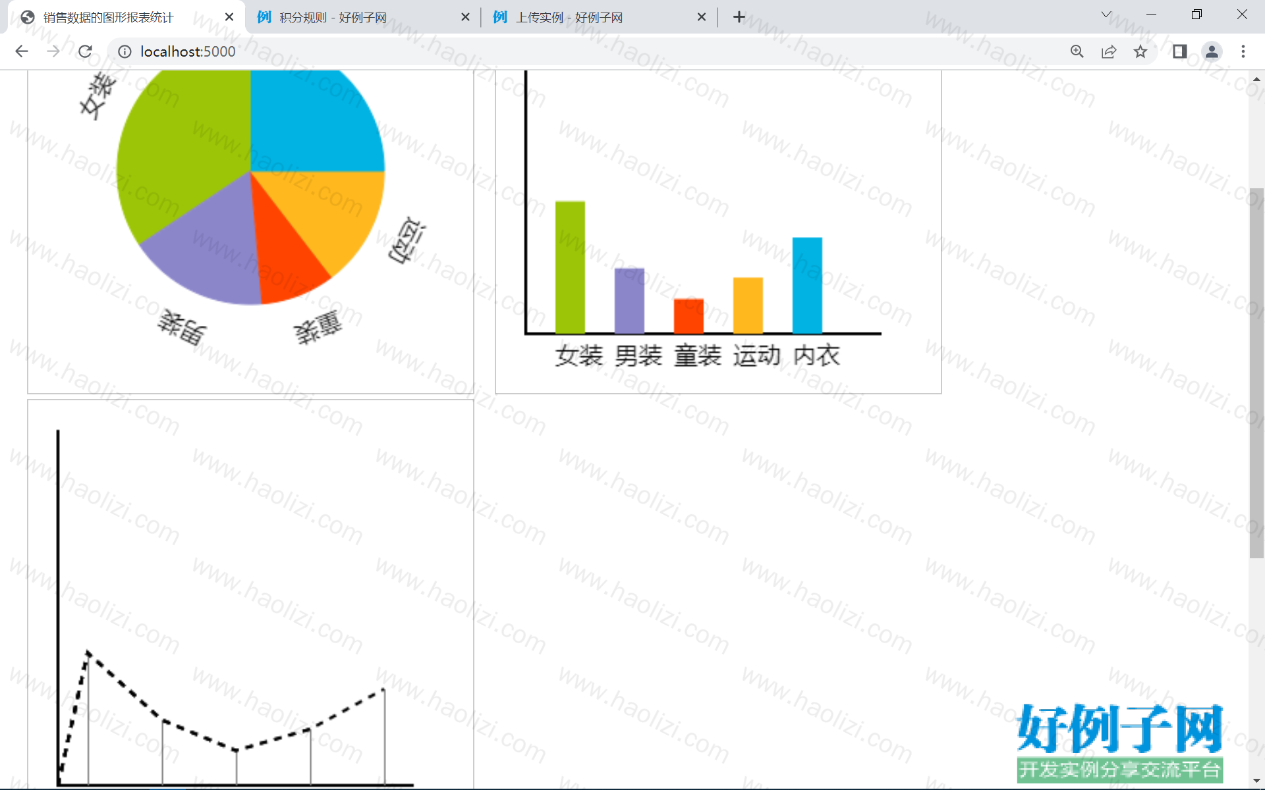
Task: Click the page vertical scrollbar thumb
Action: [1256, 373]
